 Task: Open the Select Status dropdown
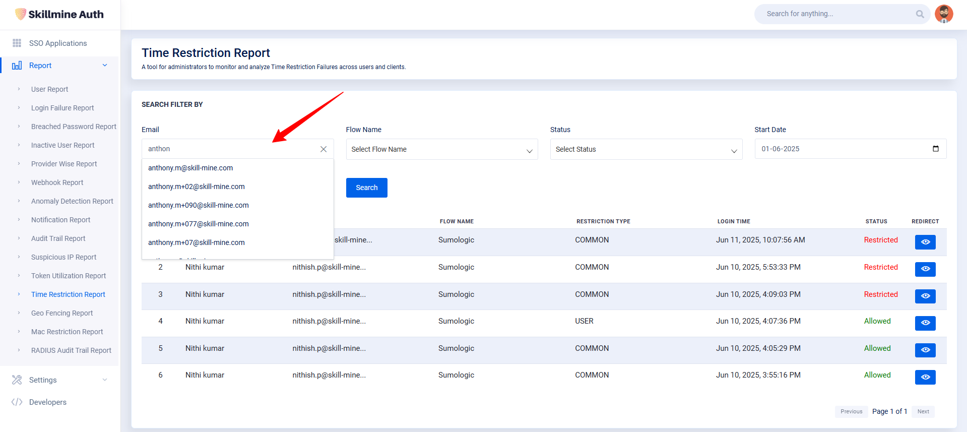coord(646,150)
